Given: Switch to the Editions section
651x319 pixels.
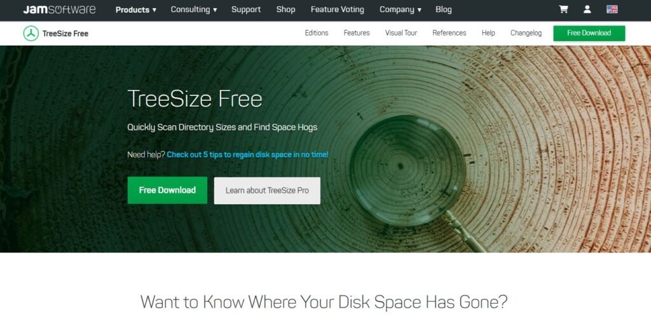Looking at the screenshot, I should pyautogui.click(x=317, y=33).
